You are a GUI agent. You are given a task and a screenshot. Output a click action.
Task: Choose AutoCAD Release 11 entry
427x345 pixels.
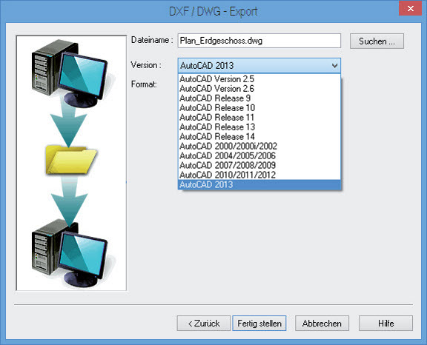pyautogui.click(x=259, y=118)
